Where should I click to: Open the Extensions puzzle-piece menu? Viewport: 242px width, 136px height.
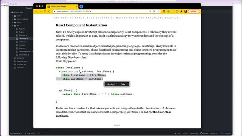click(181, 11)
